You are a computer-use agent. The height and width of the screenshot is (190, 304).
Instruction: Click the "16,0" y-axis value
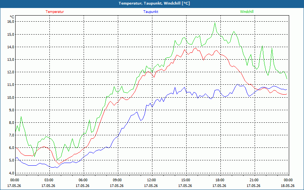tap(11, 22)
